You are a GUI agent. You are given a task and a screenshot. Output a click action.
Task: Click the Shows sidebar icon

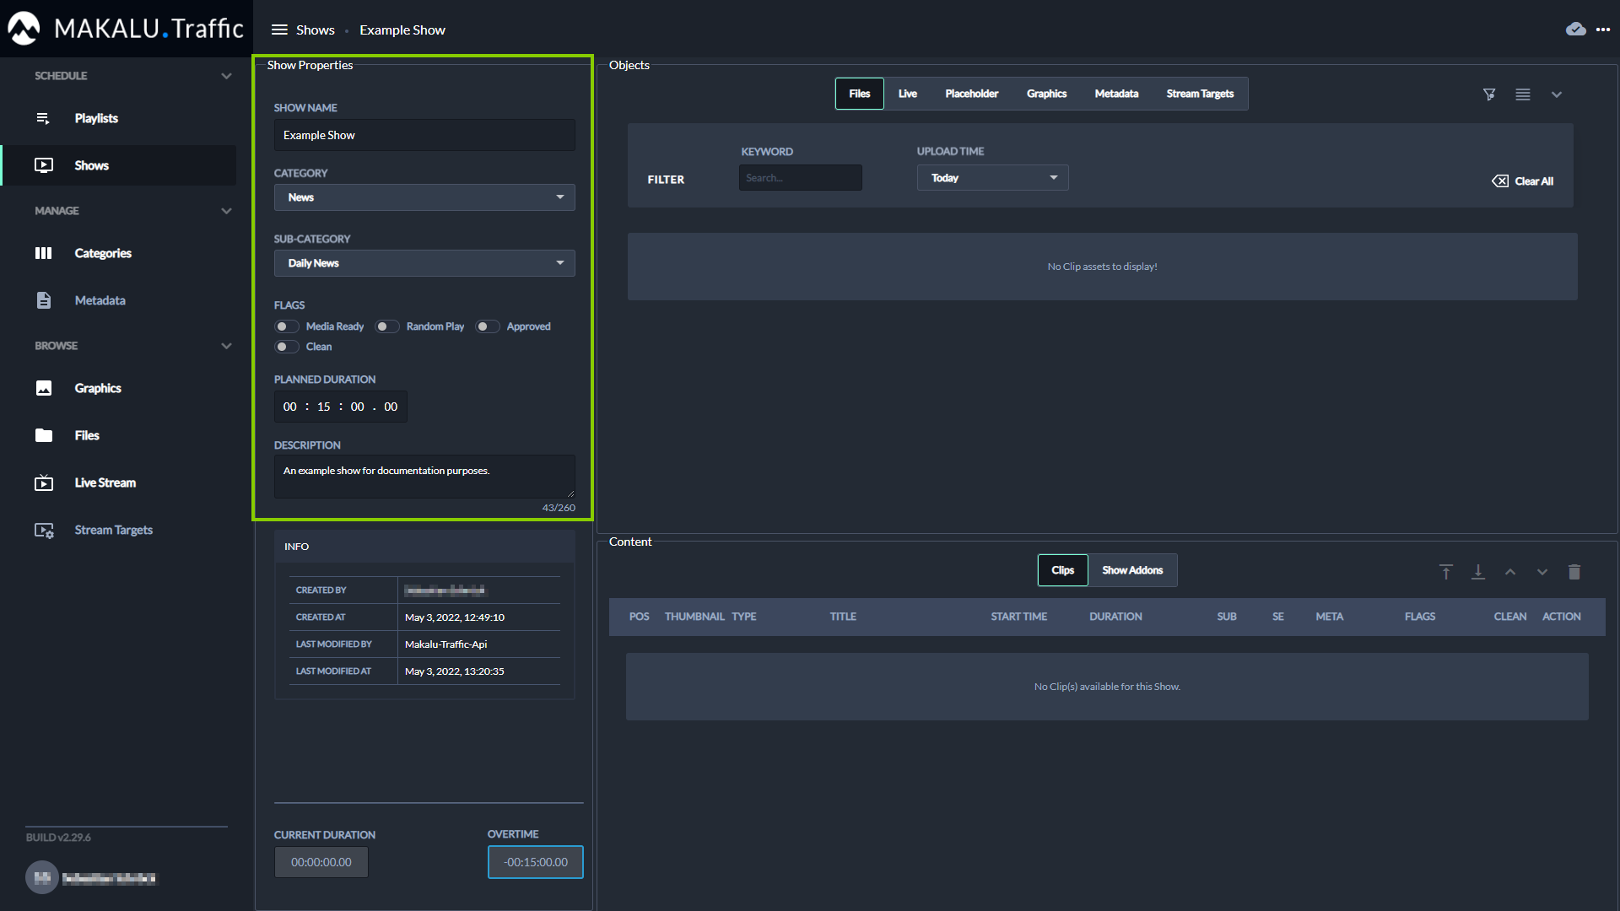pyautogui.click(x=44, y=165)
